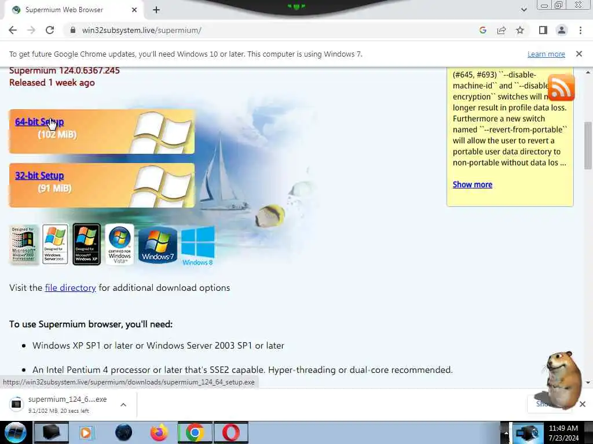Viewport: 593px width, 444px height.
Task: Close the Supermium Web Browser tab
Action: (134, 10)
